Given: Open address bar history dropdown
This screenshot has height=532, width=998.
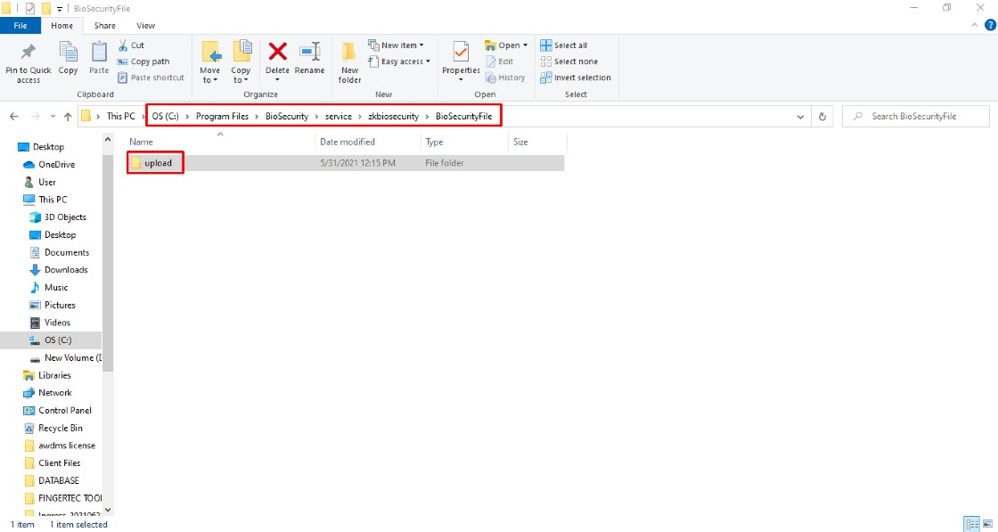Looking at the screenshot, I should (x=800, y=117).
